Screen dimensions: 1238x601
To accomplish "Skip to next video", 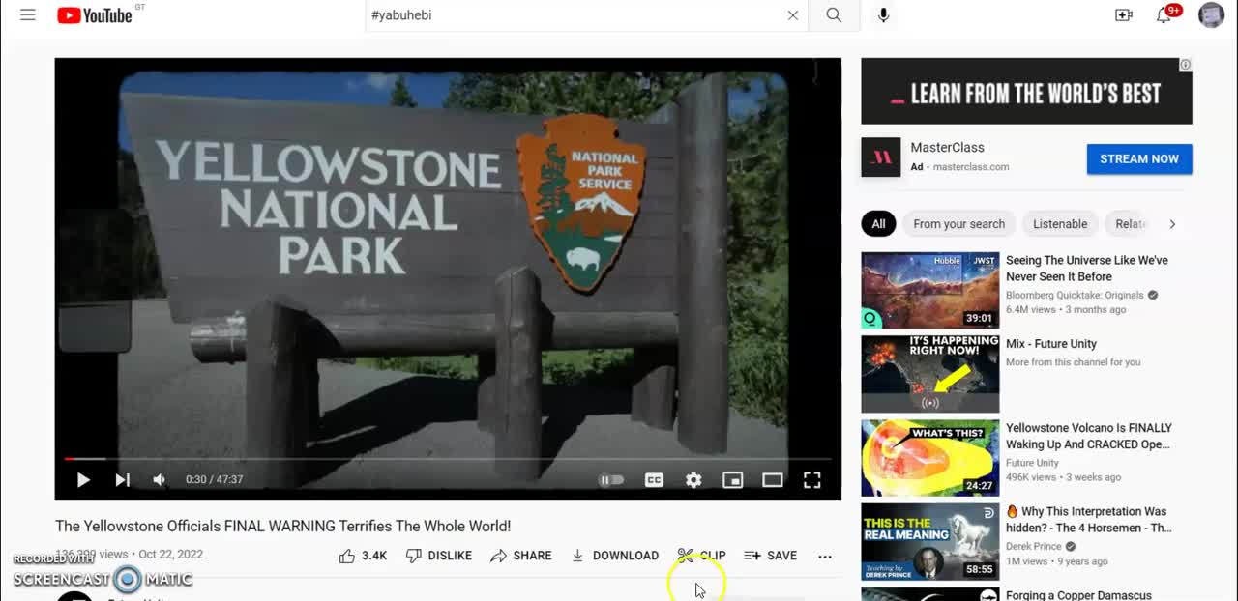I will tap(122, 479).
